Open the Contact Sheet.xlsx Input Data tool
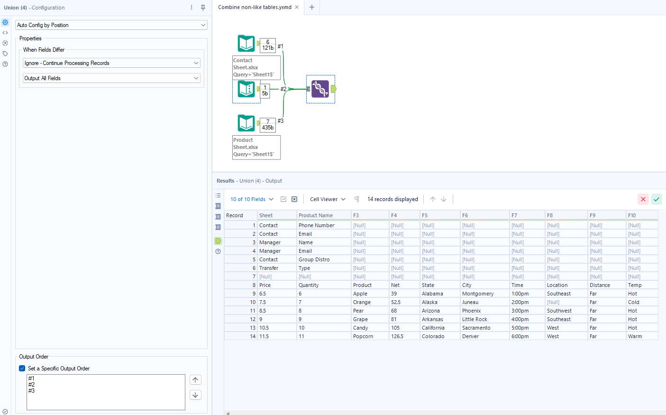This screenshot has width=666, height=415. 246,43
